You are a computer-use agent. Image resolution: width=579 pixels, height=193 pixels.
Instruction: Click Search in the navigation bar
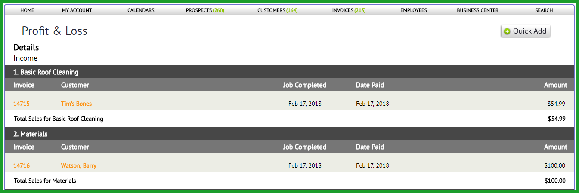click(x=544, y=10)
